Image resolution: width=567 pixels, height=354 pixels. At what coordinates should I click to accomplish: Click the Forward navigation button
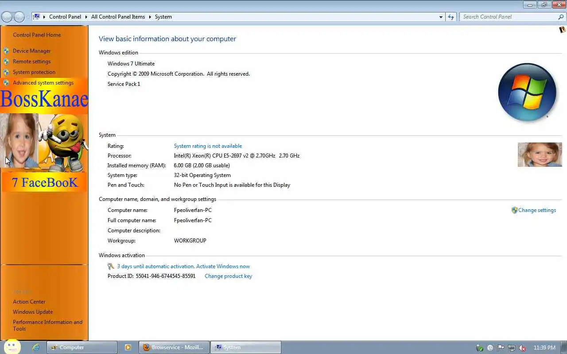tap(19, 17)
